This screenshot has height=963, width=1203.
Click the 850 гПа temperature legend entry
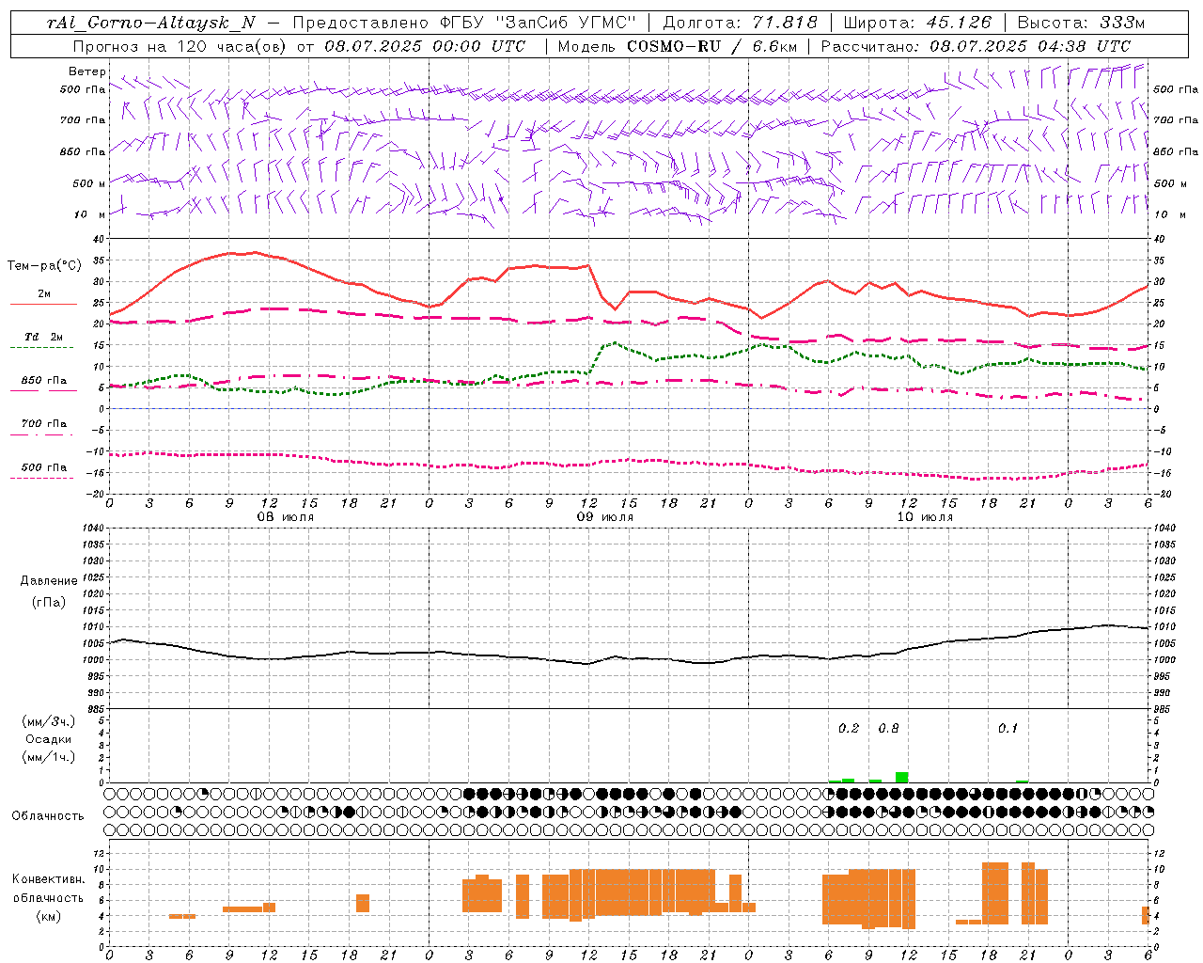43,381
